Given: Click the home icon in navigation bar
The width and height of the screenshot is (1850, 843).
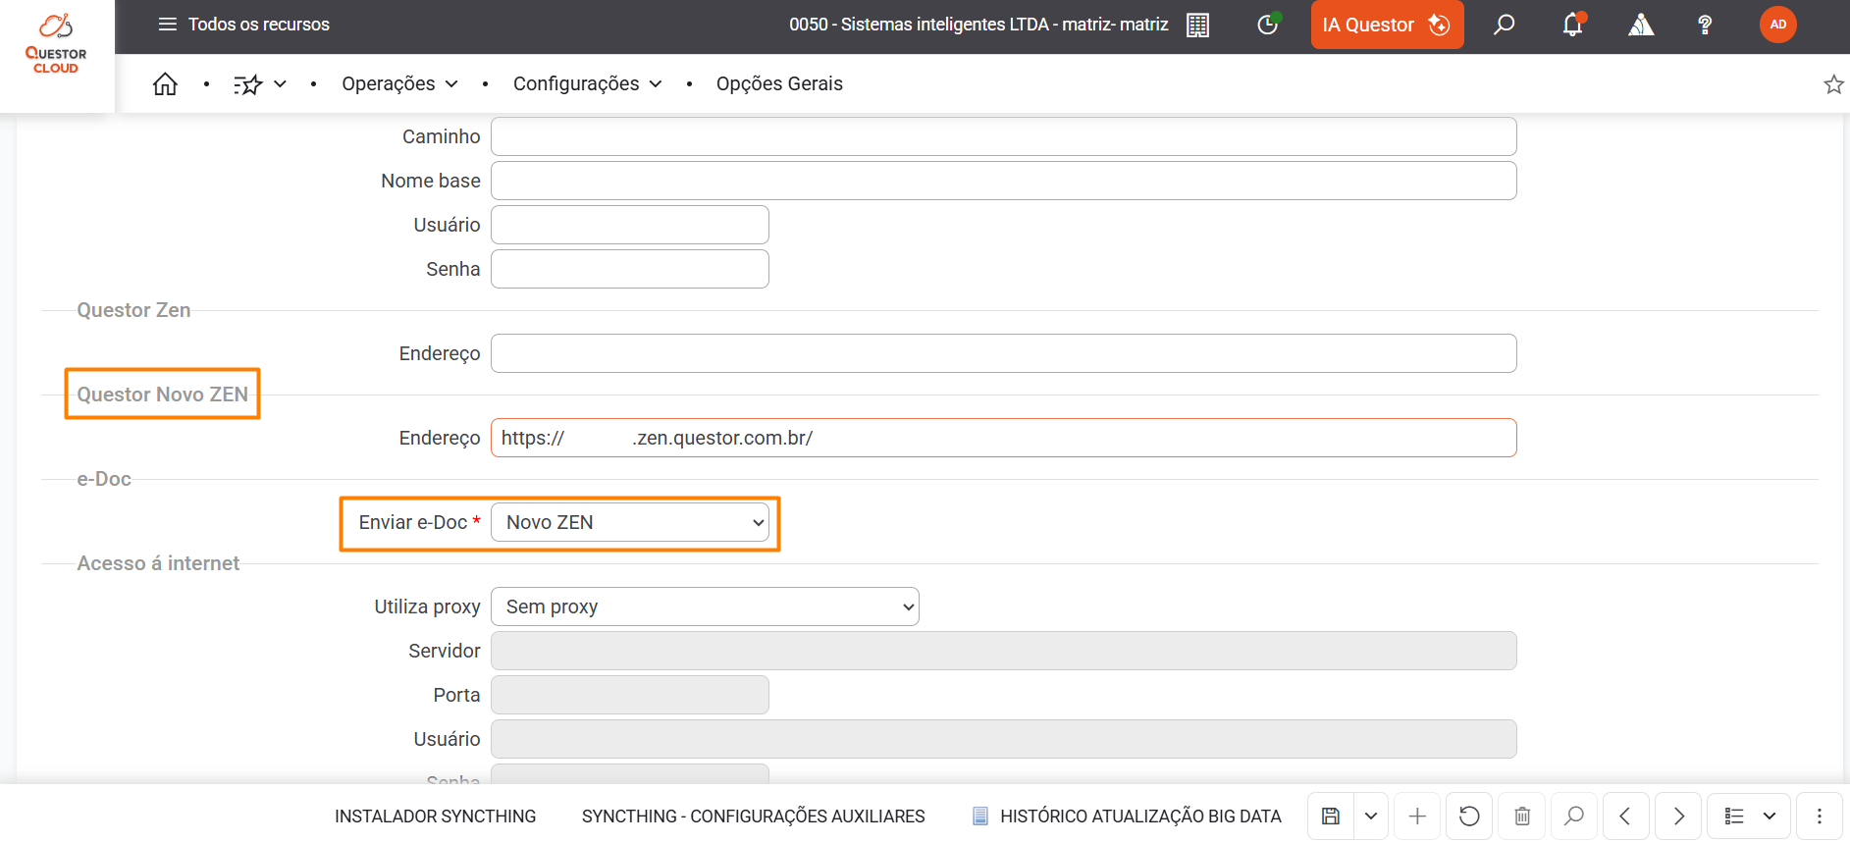Looking at the screenshot, I should click(165, 84).
